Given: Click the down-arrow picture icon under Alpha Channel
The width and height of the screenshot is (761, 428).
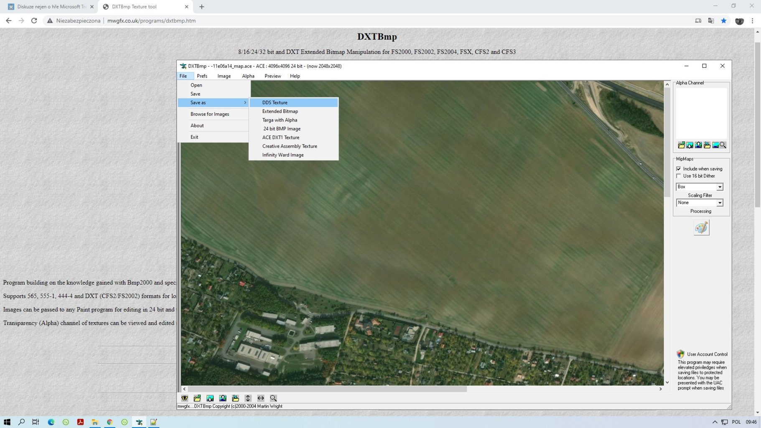Looking at the screenshot, I should [690, 145].
